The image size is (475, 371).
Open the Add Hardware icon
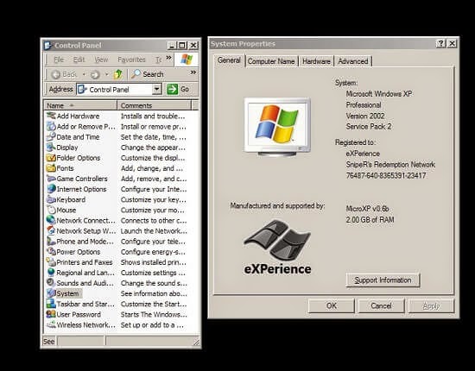51,116
